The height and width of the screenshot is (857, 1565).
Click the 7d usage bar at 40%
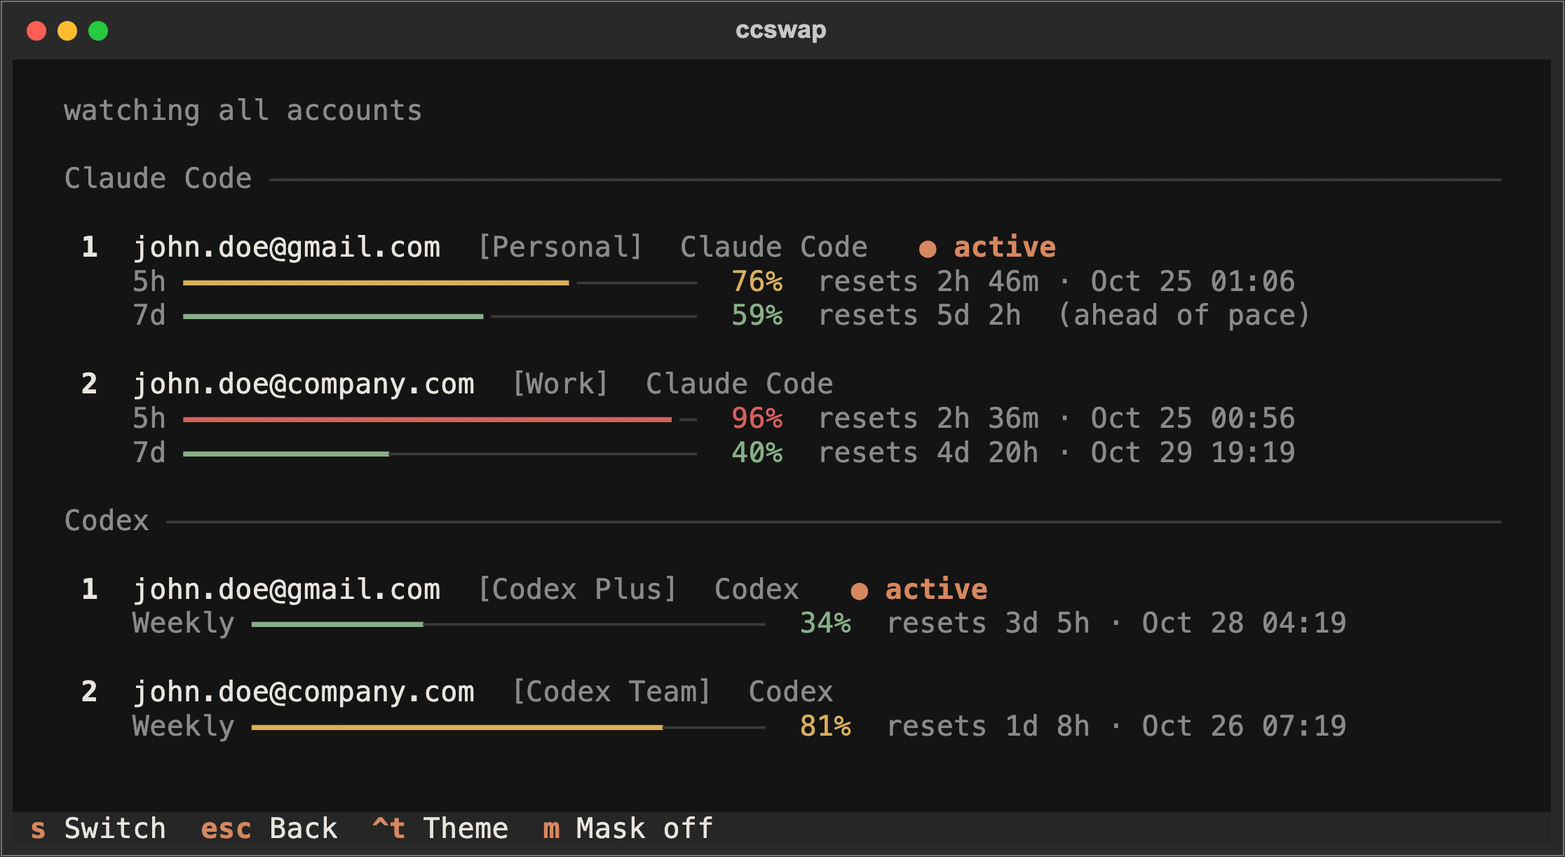[440, 454]
